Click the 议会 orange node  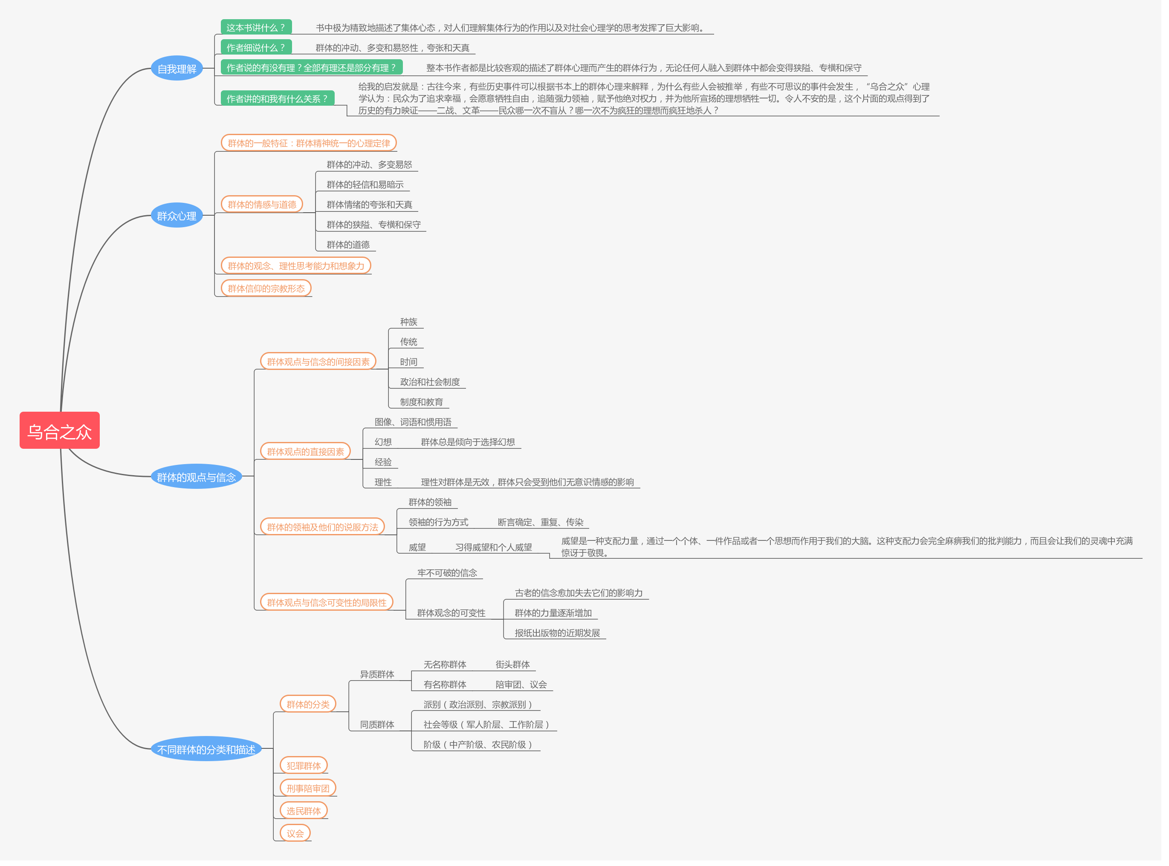coord(295,832)
